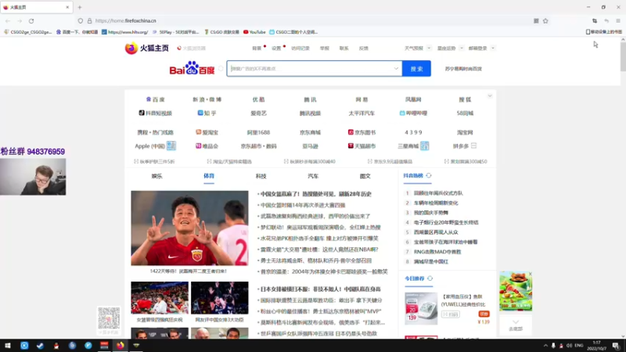Click the page vertical scrollbar thumb
The height and width of the screenshot is (352, 626).
click(623, 56)
